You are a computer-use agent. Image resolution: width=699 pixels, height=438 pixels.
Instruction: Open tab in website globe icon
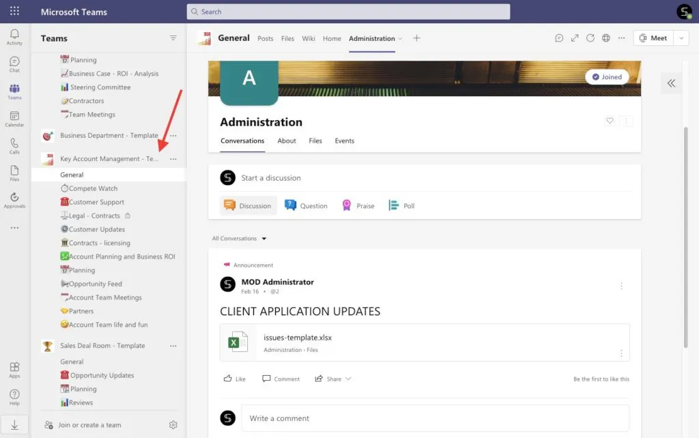tap(606, 38)
